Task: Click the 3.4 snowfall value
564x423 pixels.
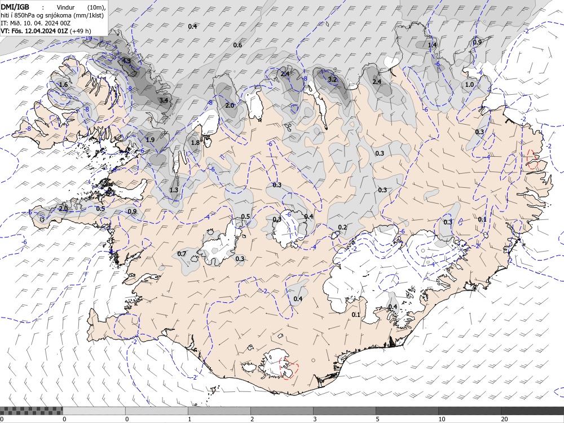Action: pos(164,100)
